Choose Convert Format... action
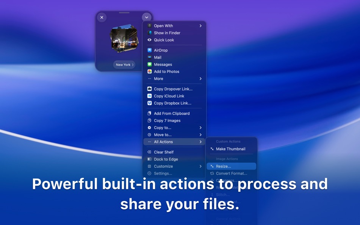Screen dimensions: 360x225 coord(231,173)
